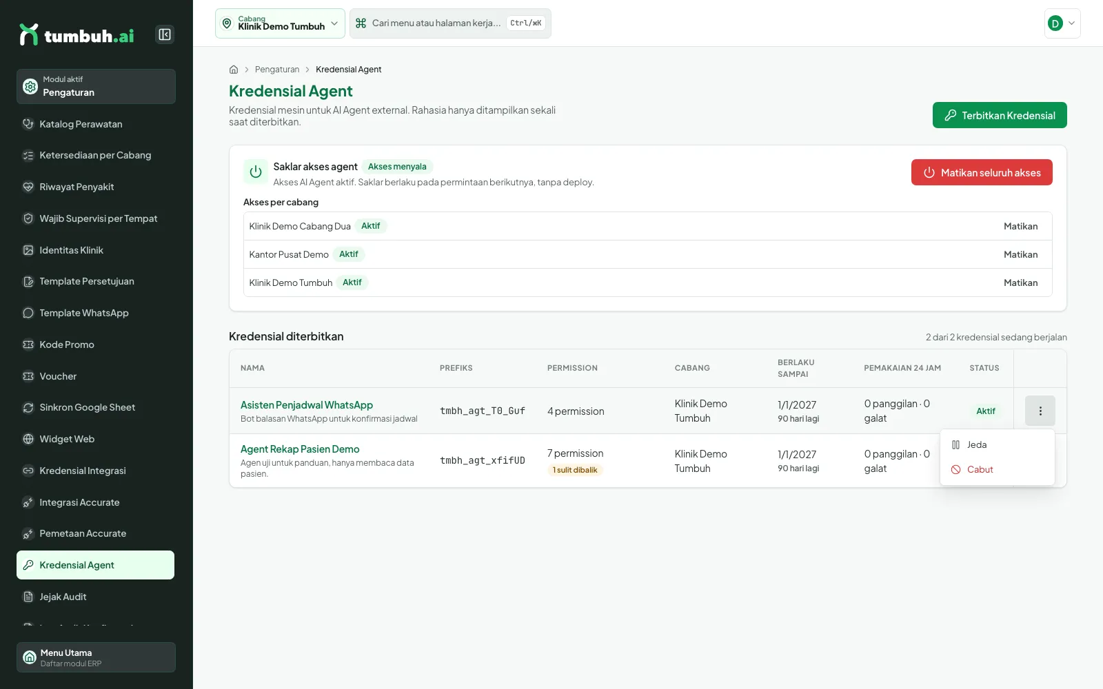Select Cabut in the context menu
This screenshot has width=1103, height=689.
coord(997,470)
